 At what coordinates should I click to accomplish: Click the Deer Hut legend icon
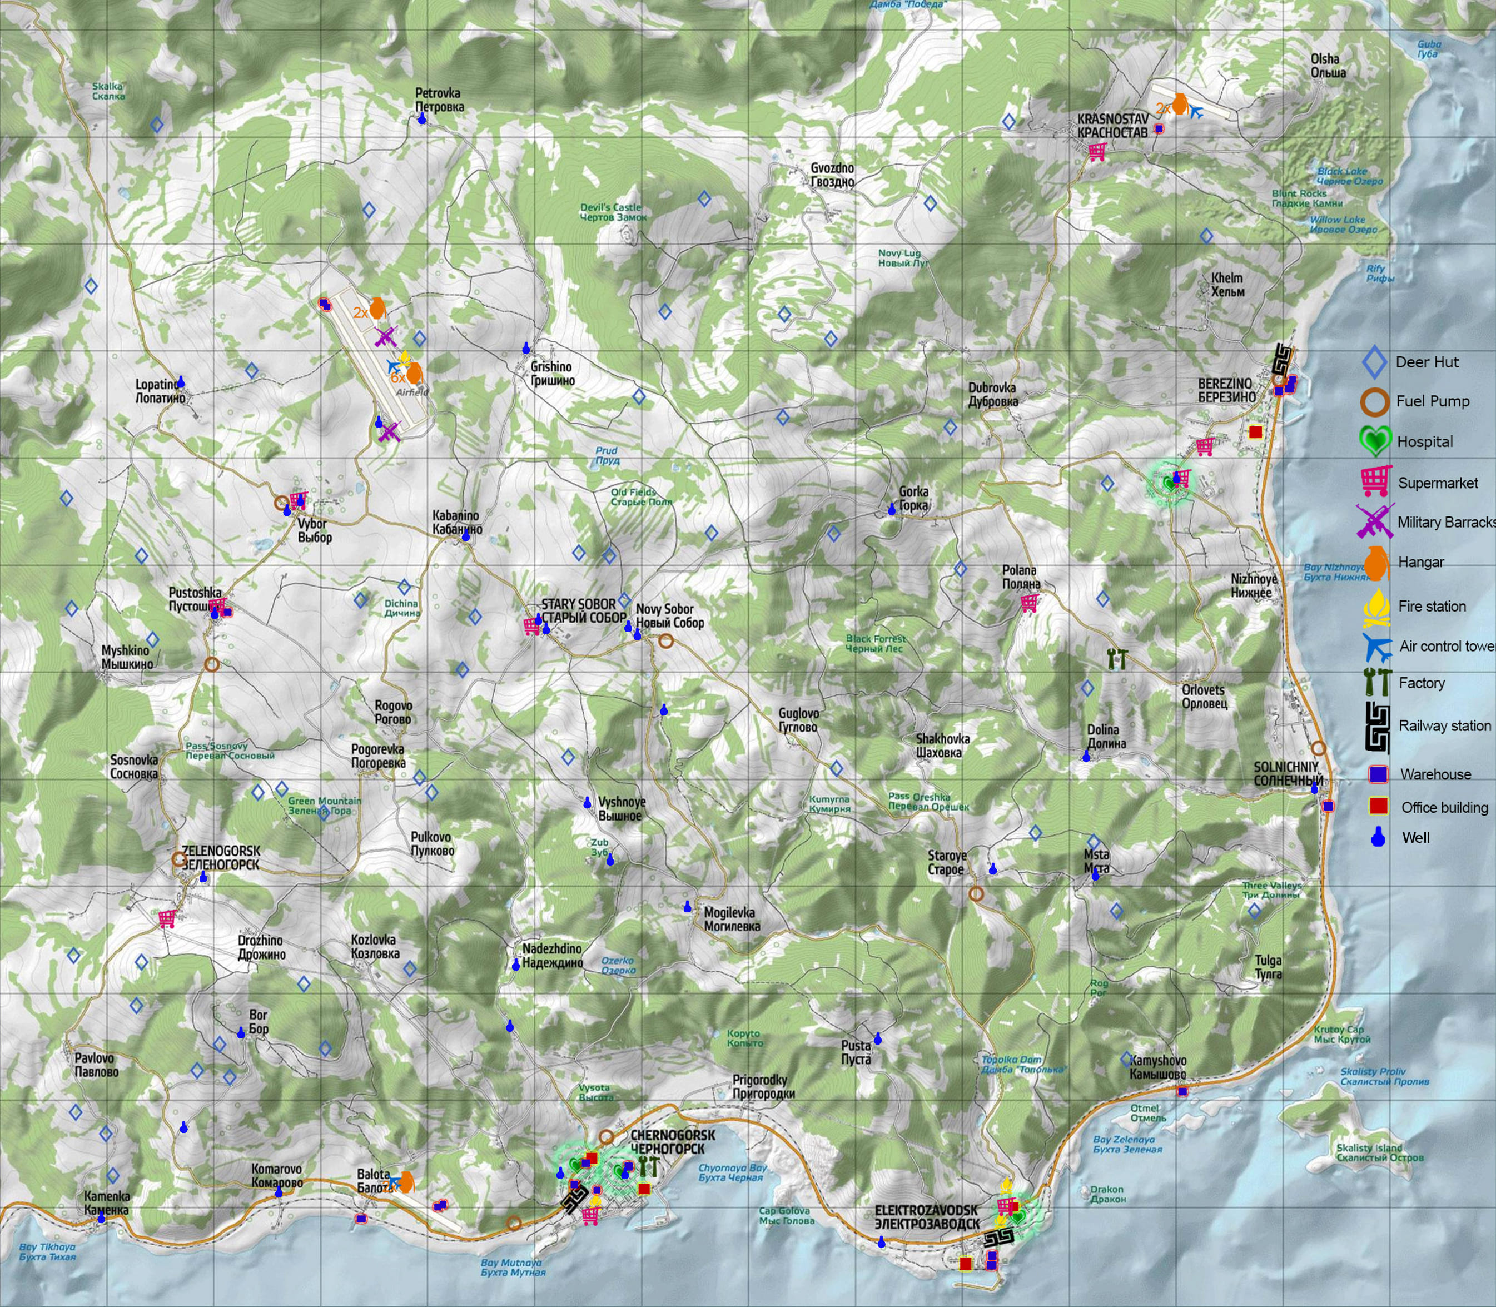pyautogui.click(x=1374, y=362)
